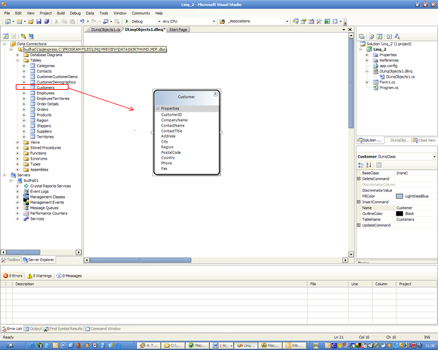
Task: Open the Community menu
Action: coord(141,13)
